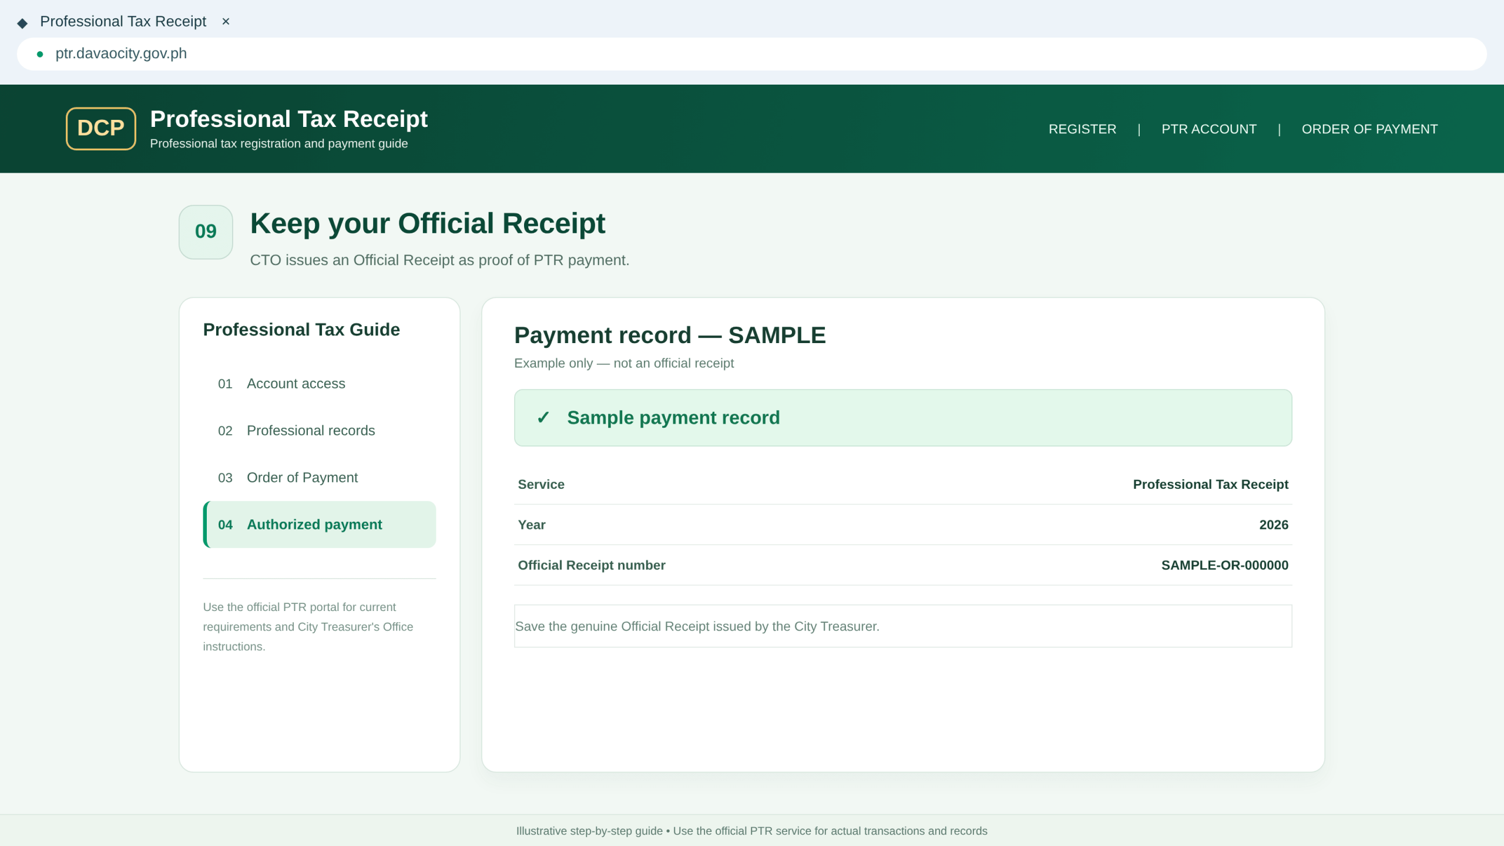Screen dimensions: 1504x846
Task: Click the 'Illustrative step-by-step guide' footer text
Action: [752, 831]
